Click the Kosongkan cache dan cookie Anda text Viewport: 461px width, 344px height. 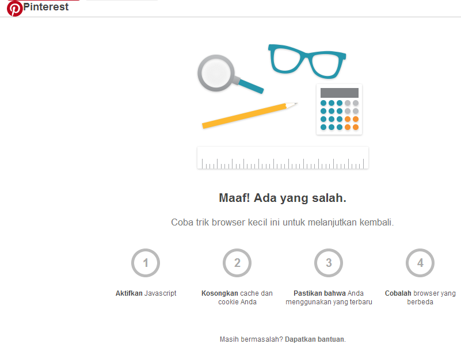click(237, 297)
